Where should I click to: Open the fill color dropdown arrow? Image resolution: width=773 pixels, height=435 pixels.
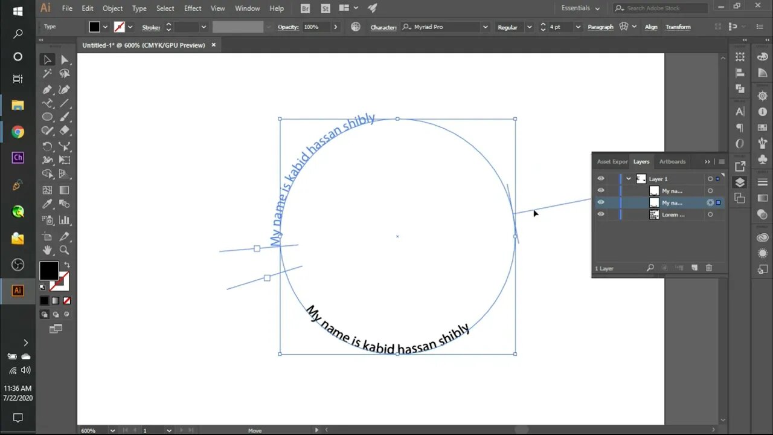[x=105, y=27]
